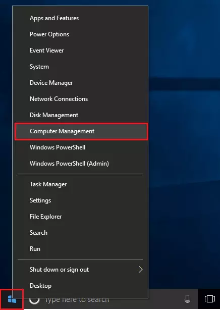Click the Windows Start button
This screenshot has width=220, height=310.
(x=12, y=299)
